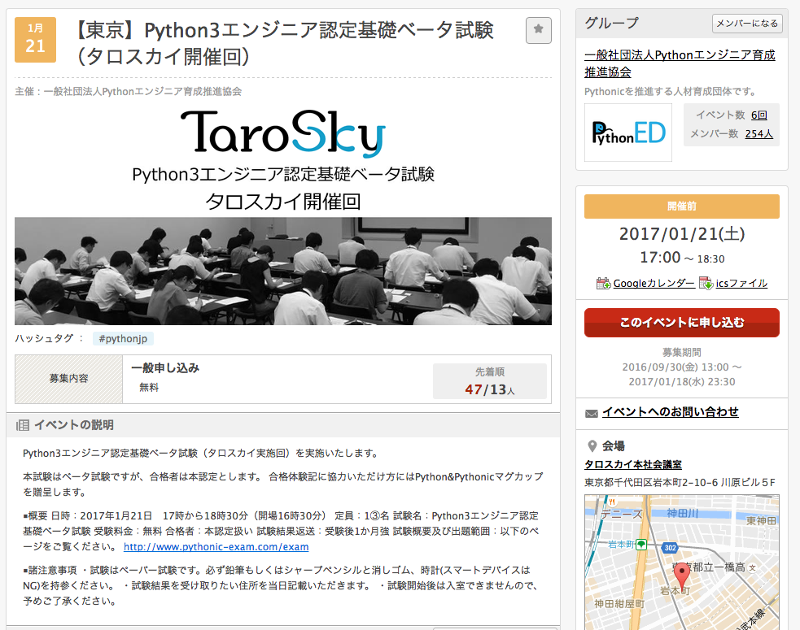Open the Google Calendar icon
This screenshot has width=800, height=630.
click(x=603, y=284)
